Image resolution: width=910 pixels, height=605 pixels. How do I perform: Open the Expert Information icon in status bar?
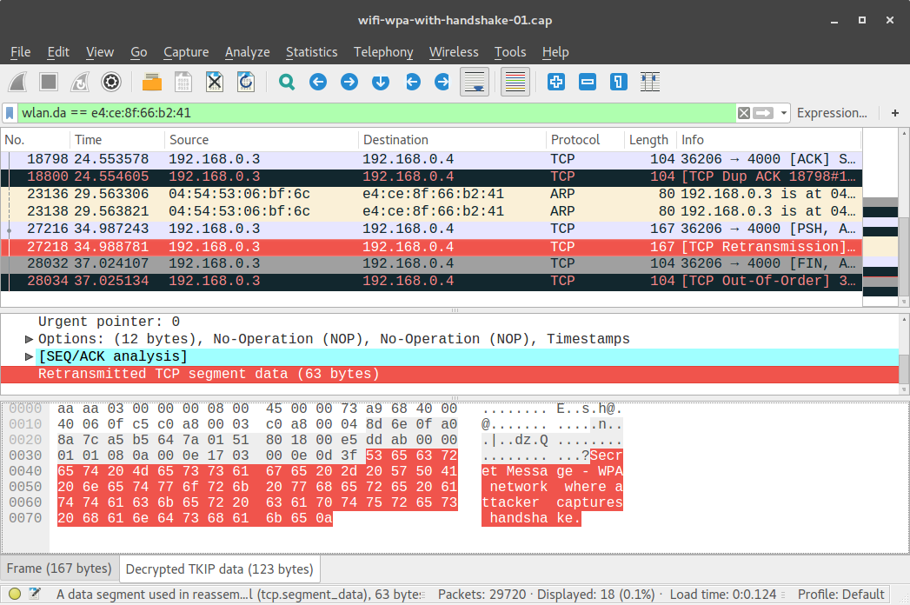[14, 595]
